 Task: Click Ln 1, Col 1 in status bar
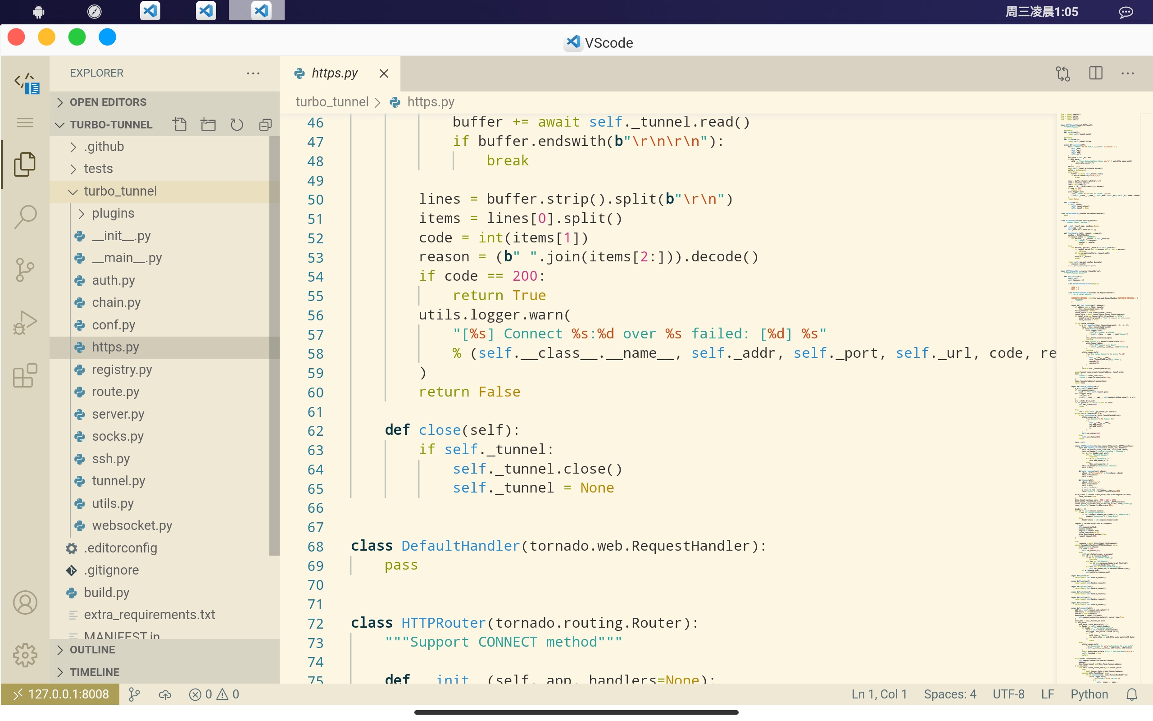click(x=879, y=694)
